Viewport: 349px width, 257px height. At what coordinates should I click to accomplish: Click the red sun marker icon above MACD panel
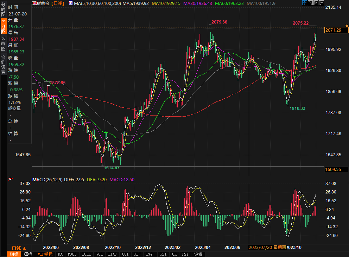click(10, 179)
